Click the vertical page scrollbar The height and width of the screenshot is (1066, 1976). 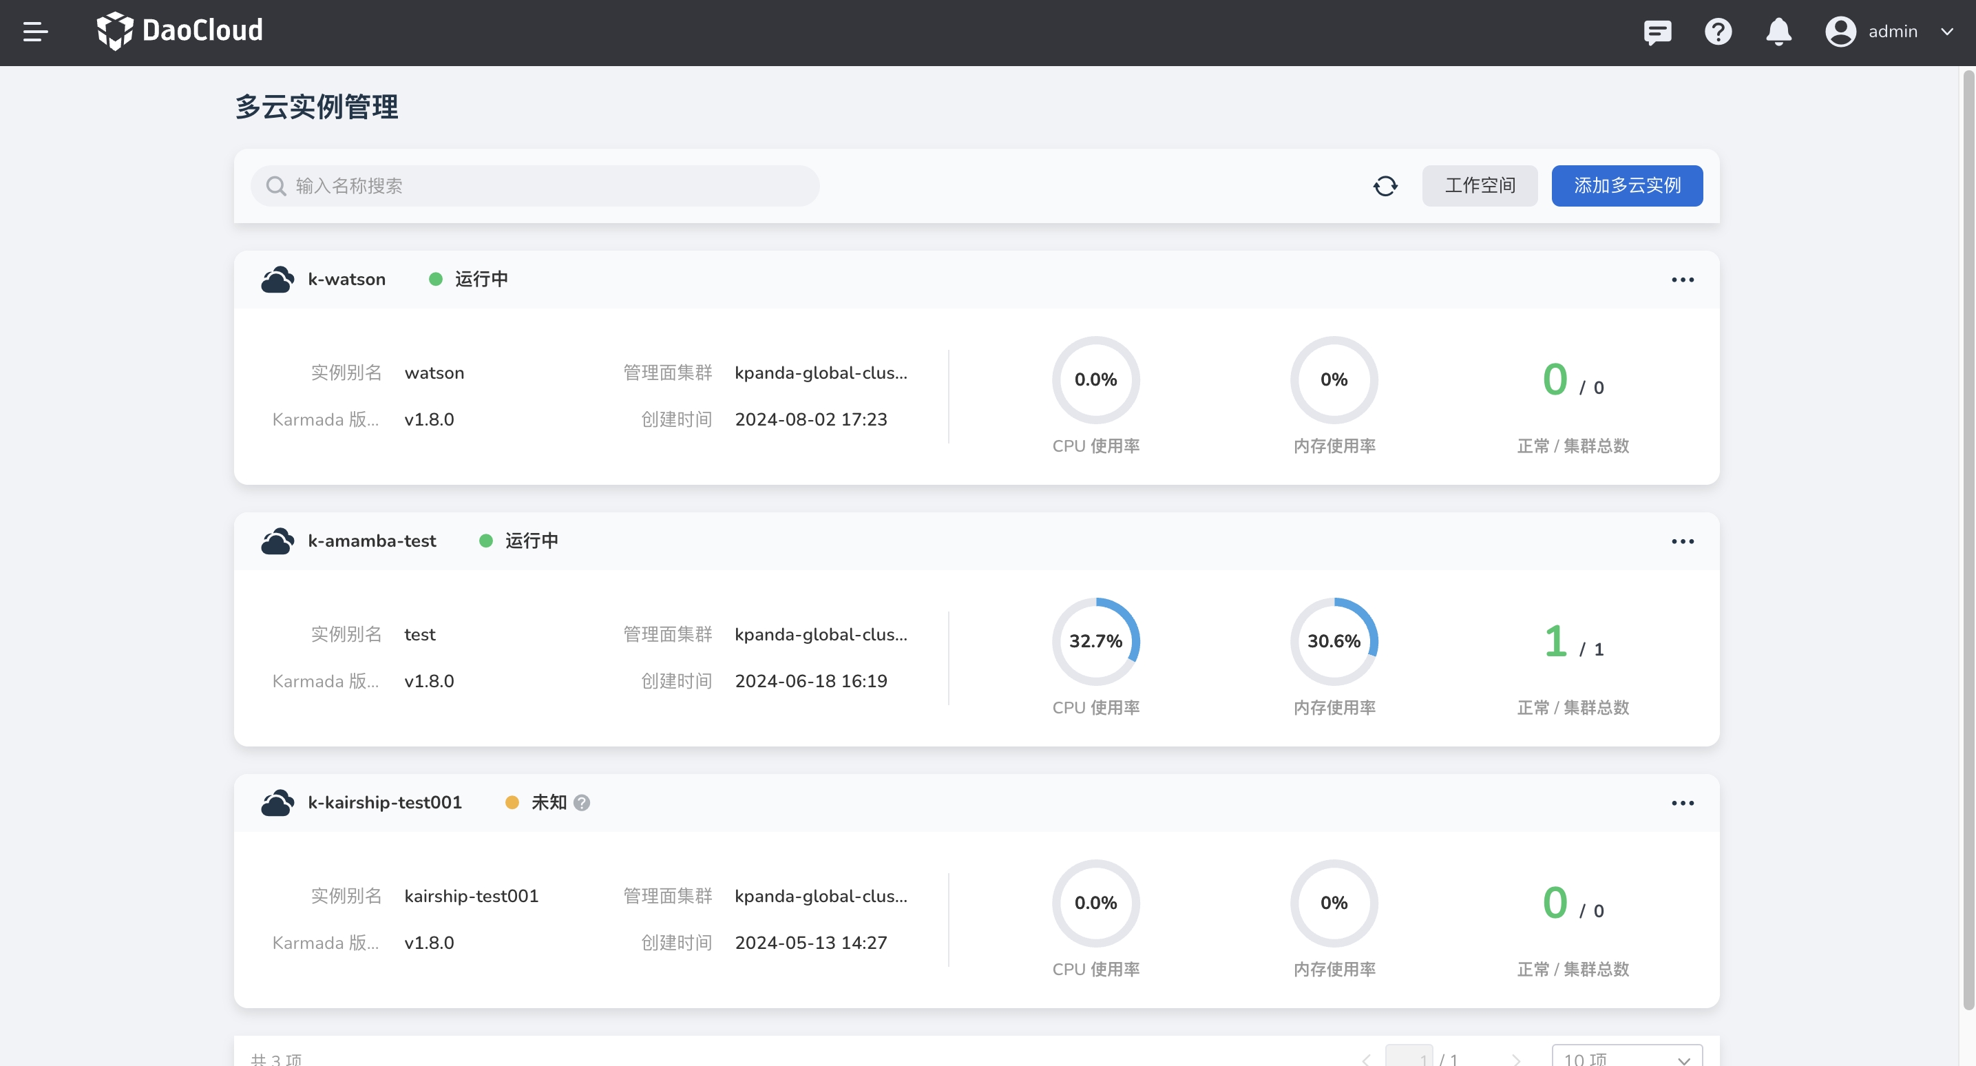1968,537
